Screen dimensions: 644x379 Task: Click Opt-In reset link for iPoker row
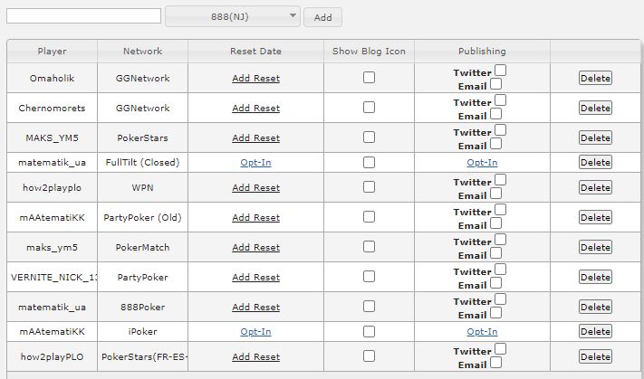[255, 332]
